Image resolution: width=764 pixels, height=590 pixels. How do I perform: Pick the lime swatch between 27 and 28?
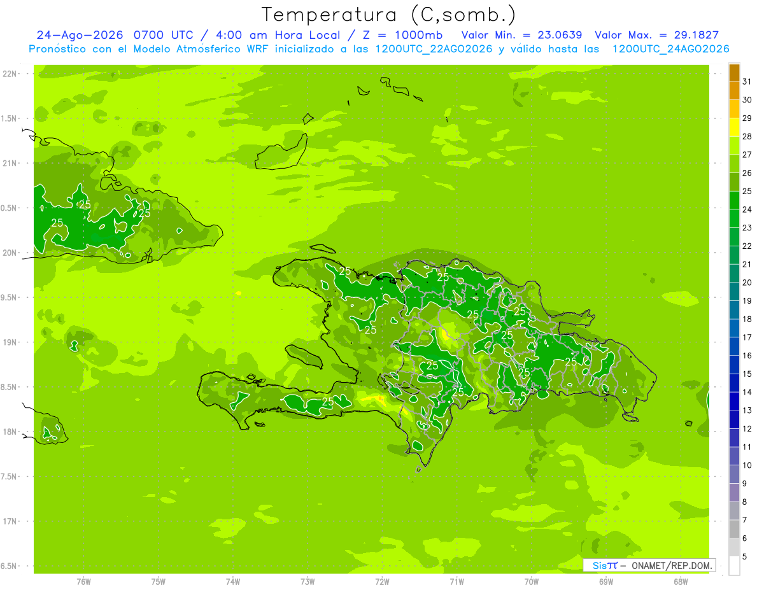coord(735,146)
